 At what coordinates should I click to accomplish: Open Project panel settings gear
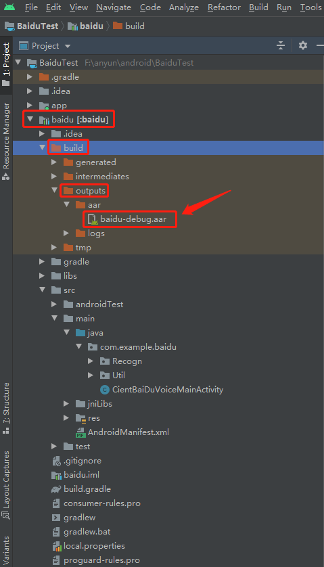303,45
